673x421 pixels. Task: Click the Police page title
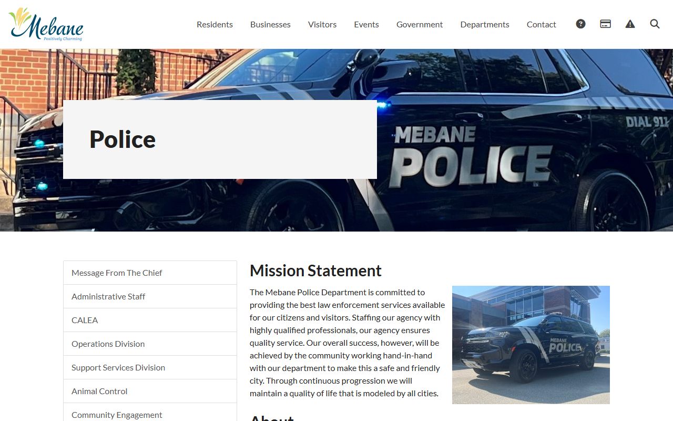tap(123, 139)
